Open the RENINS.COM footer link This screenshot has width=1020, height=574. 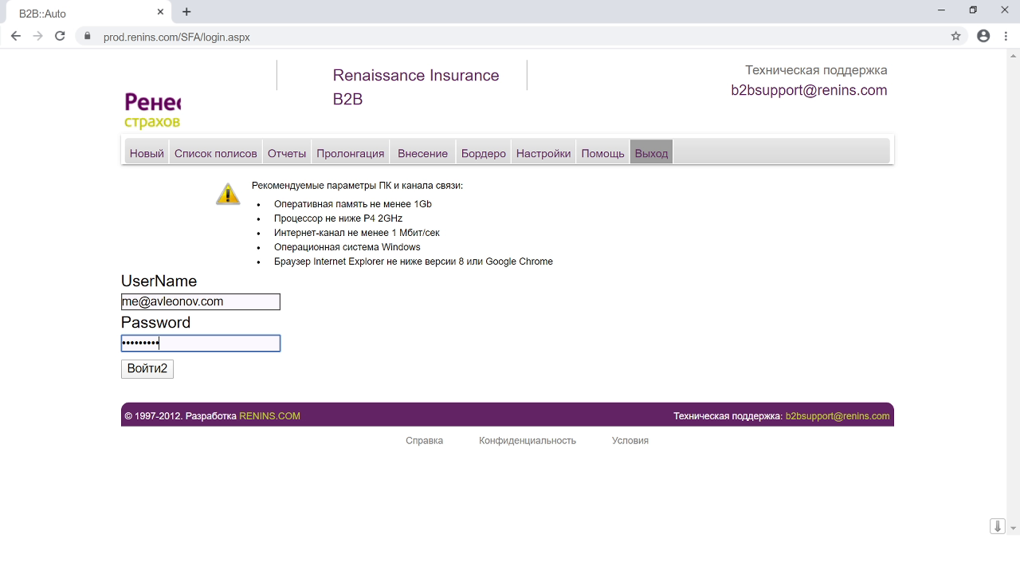[269, 416]
